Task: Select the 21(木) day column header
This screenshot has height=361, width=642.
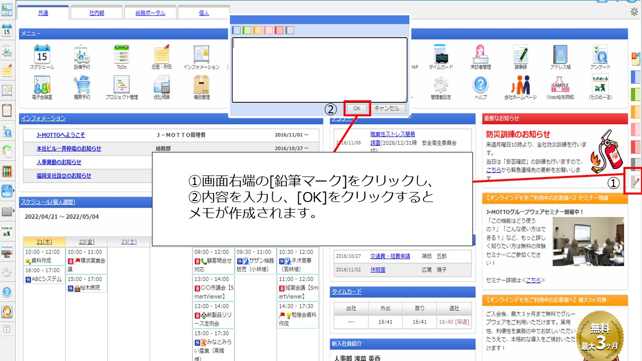Action: [x=44, y=242]
